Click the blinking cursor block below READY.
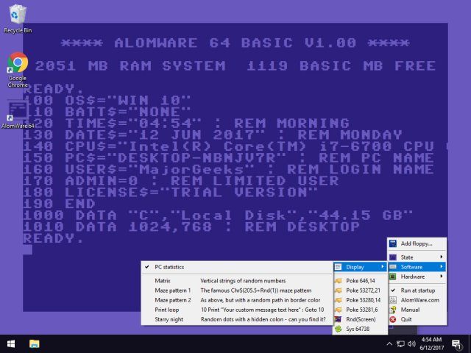Viewport: 471px width, 353px height. coord(27,250)
